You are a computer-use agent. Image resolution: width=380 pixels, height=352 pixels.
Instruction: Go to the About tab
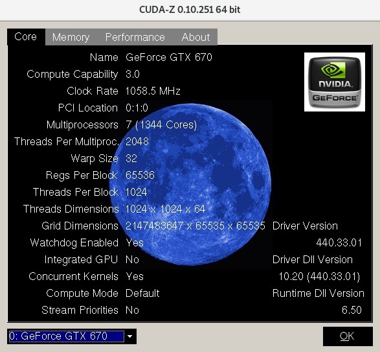(x=196, y=37)
